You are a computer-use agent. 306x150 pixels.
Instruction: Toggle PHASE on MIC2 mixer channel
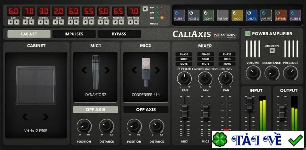205,54
